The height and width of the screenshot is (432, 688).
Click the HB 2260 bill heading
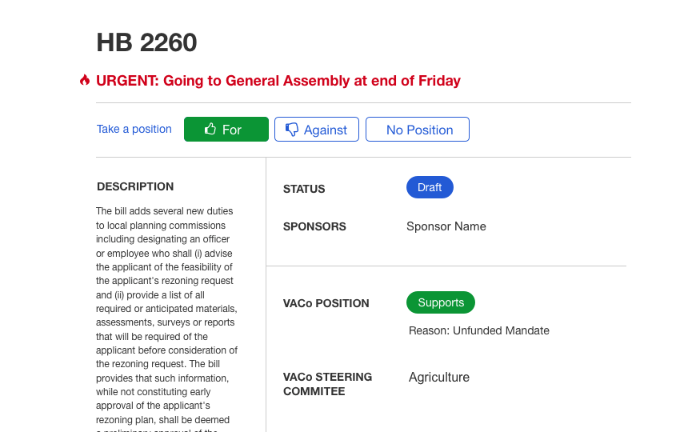[146, 42]
